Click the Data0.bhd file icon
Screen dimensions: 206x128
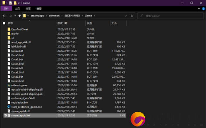point(9,55)
